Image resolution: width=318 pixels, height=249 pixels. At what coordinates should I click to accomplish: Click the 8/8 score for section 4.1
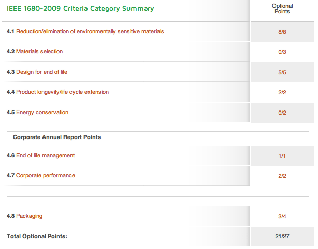[282, 32]
